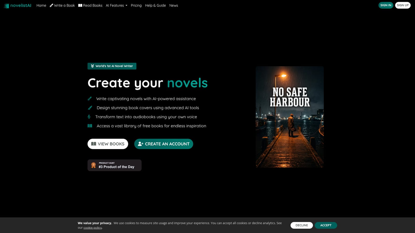Click the book icon beside Access a vast library
Screen dimensions: 415x233
pyautogui.click(x=90, y=126)
